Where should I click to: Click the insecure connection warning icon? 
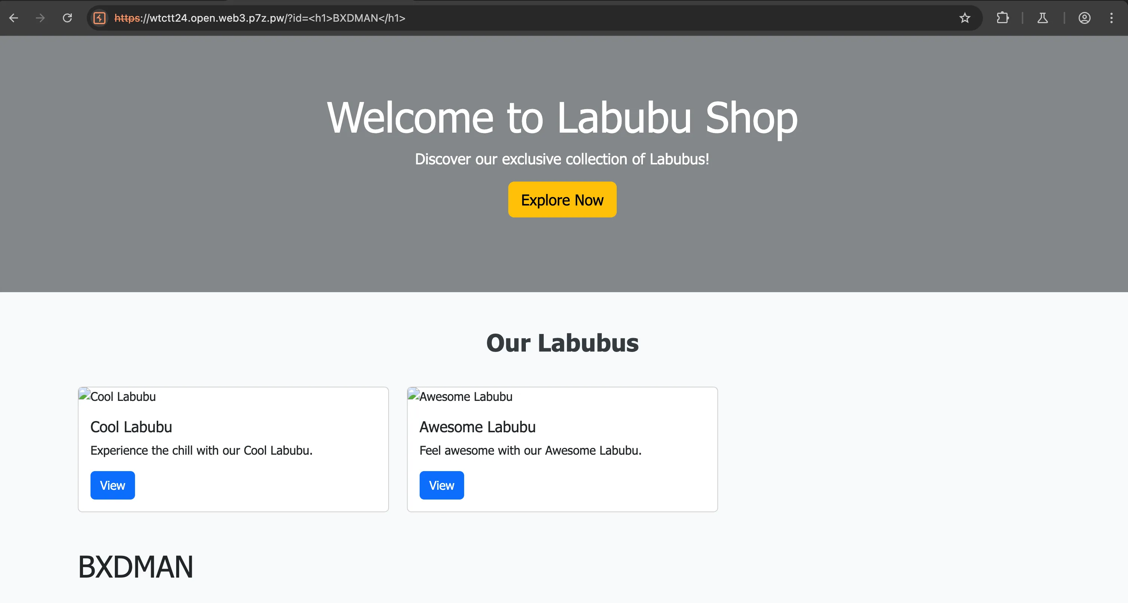click(x=99, y=18)
